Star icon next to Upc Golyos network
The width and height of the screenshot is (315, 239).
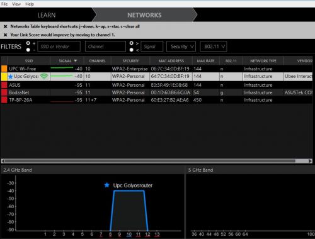11,77
